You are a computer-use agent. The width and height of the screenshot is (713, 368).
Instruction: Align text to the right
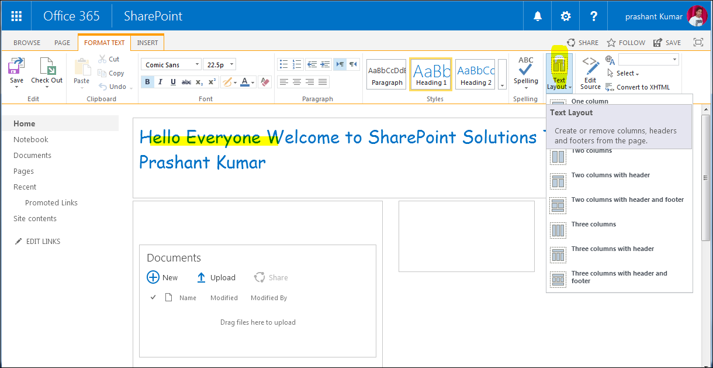pyautogui.click(x=310, y=82)
